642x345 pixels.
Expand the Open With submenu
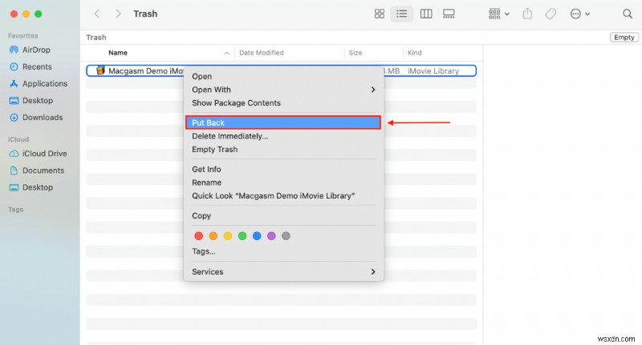coord(283,90)
